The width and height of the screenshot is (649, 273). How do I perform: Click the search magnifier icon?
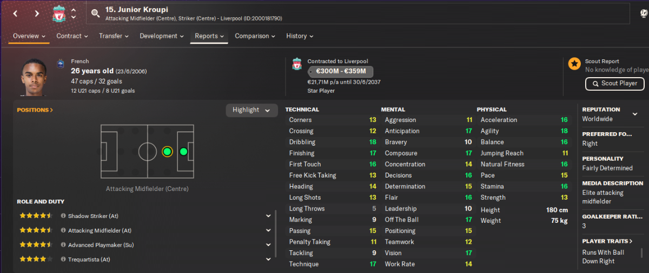[x=96, y=13]
